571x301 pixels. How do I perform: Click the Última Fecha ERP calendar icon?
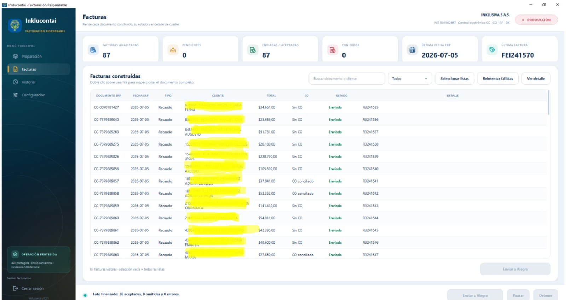pyautogui.click(x=412, y=50)
